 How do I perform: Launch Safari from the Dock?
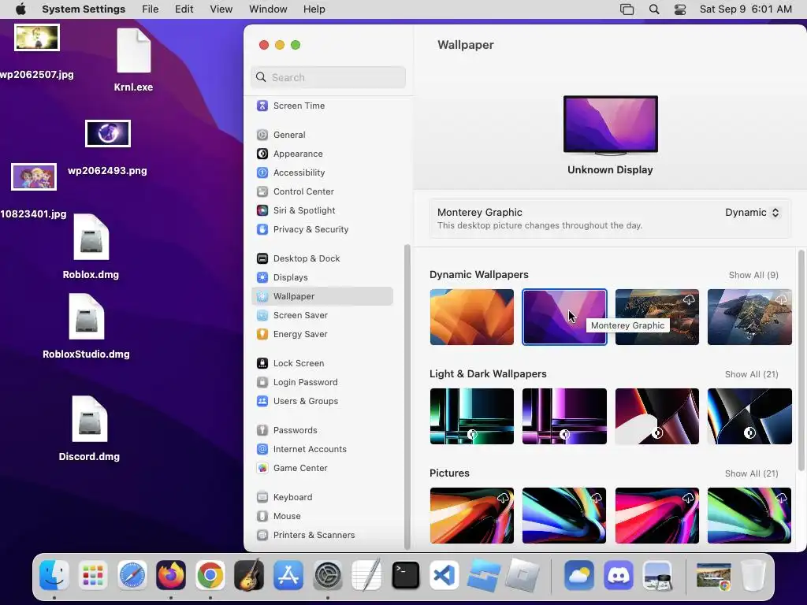(x=132, y=575)
